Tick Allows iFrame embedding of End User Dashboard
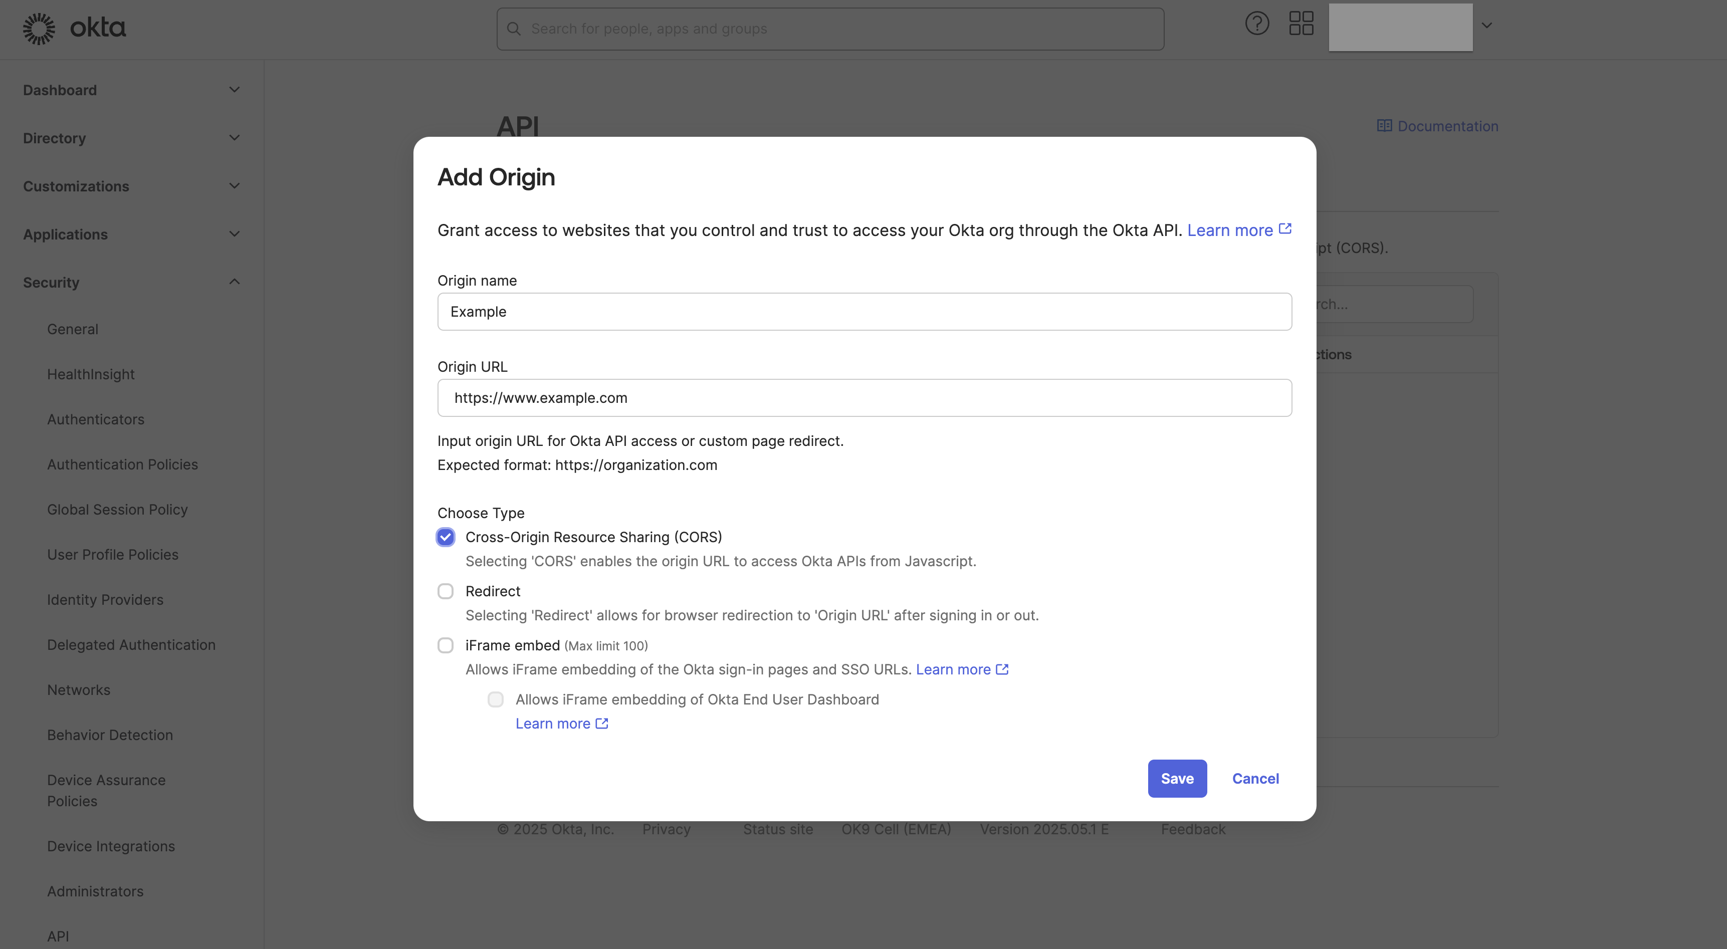Image resolution: width=1727 pixels, height=949 pixels. coord(496,699)
